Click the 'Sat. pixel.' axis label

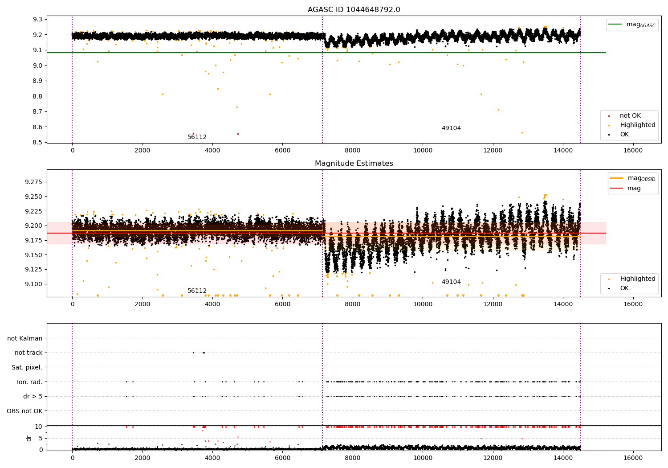click(x=27, y=368)
